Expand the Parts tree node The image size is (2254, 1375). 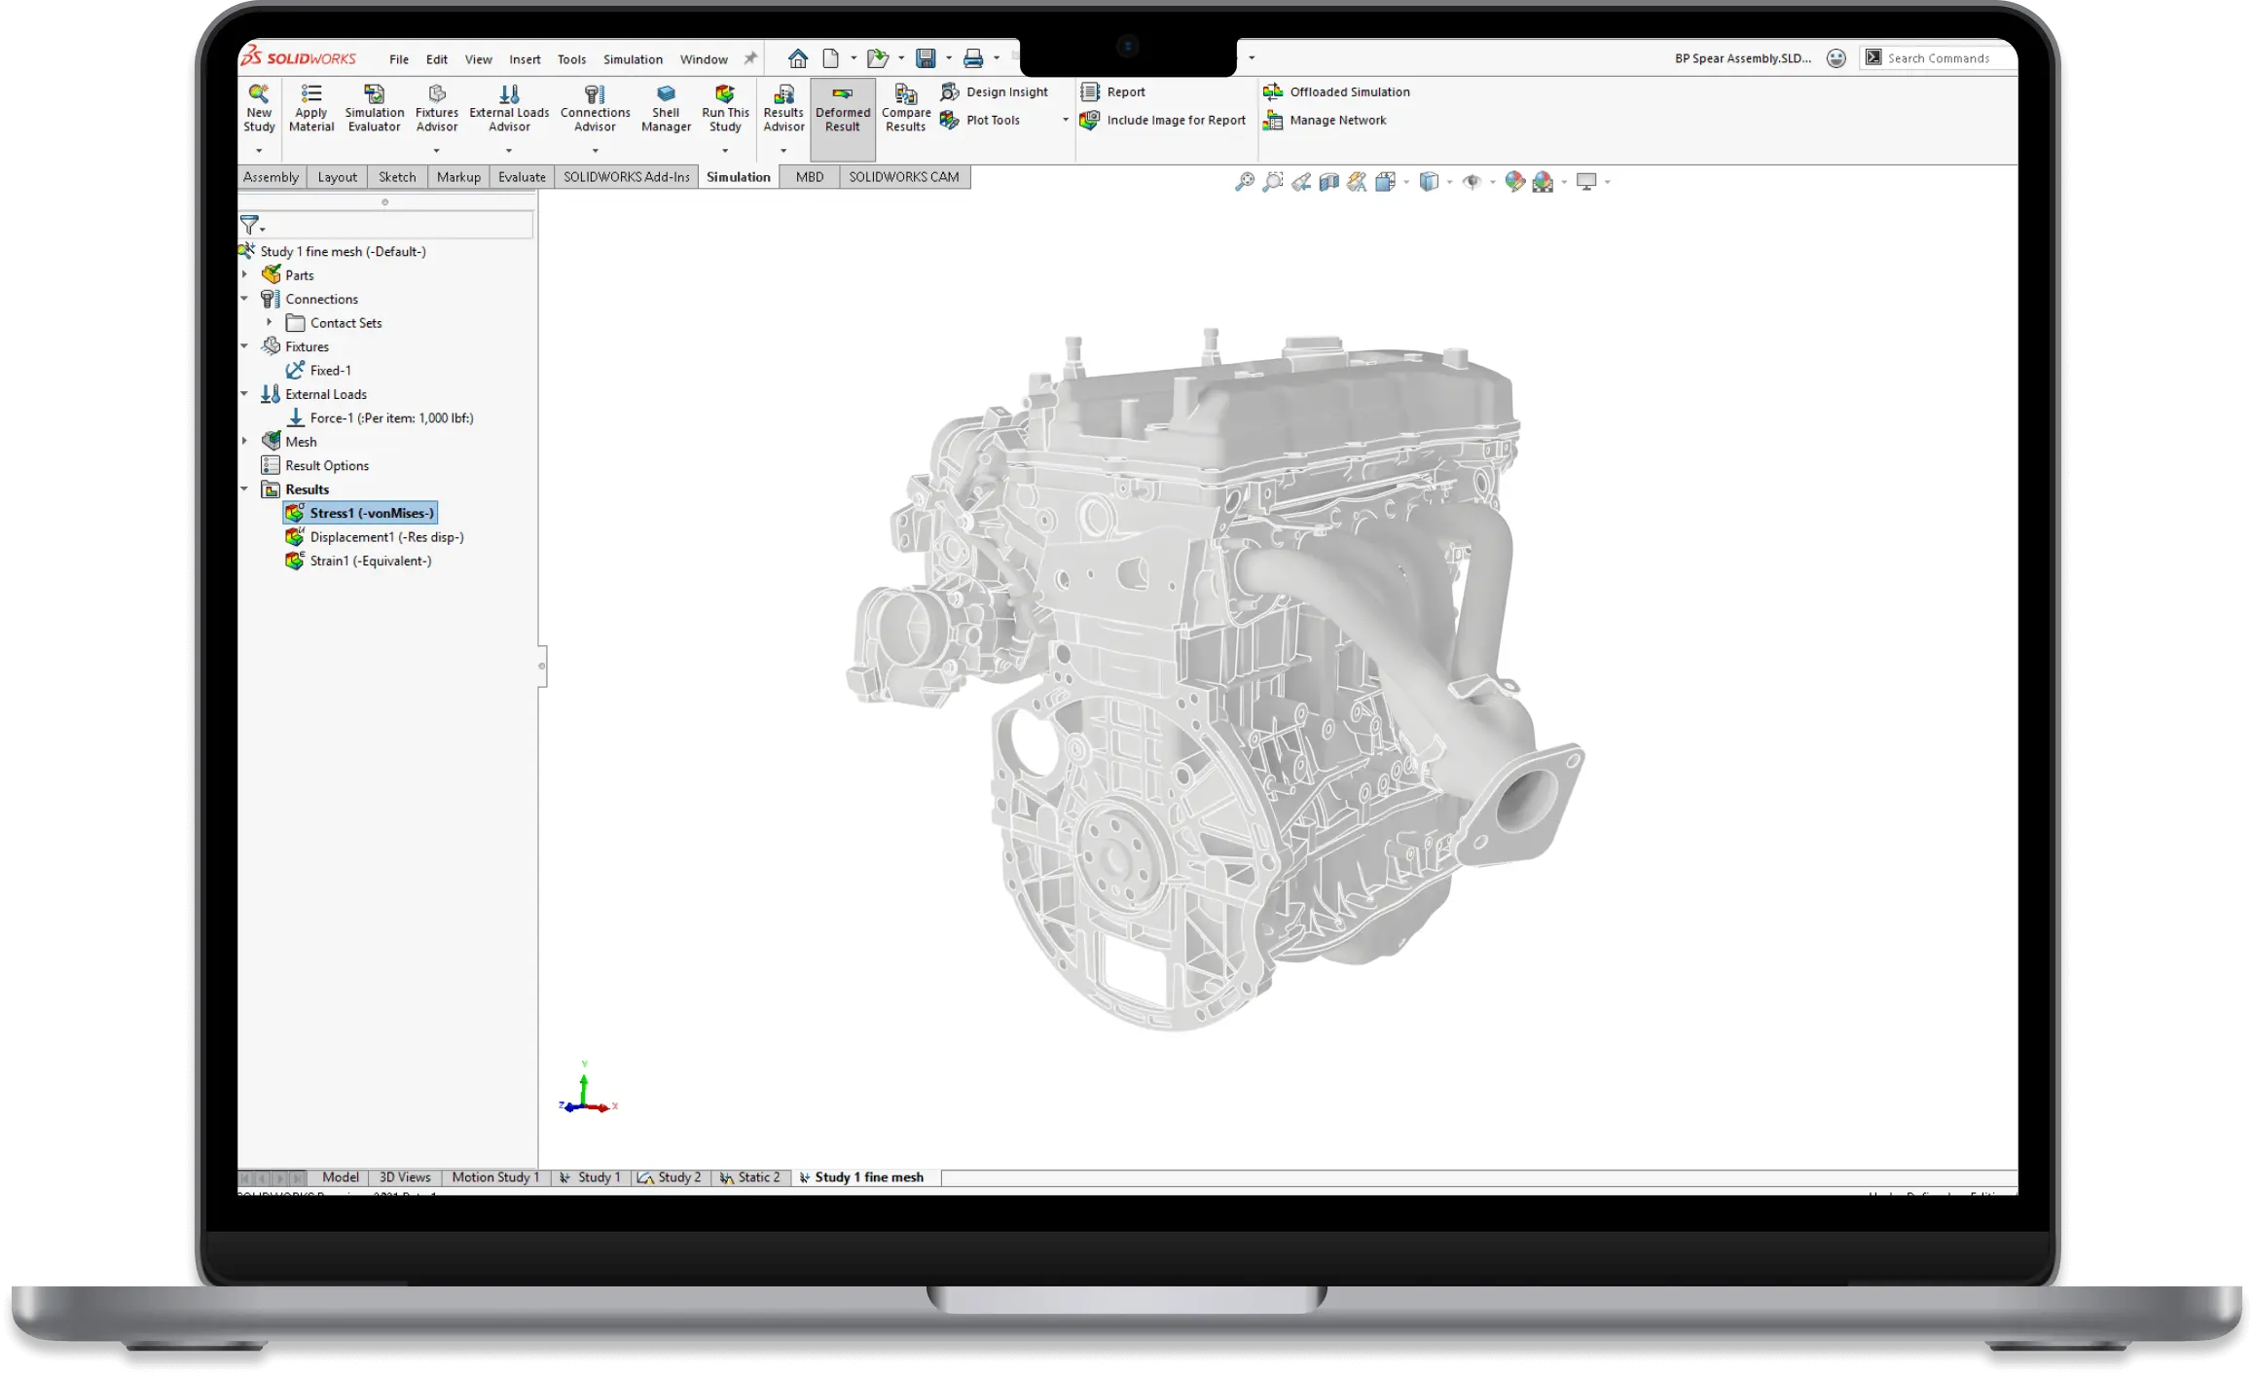pos(245,275)
